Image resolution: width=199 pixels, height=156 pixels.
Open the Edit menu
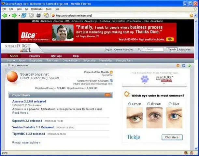click(x=11, y=9)
